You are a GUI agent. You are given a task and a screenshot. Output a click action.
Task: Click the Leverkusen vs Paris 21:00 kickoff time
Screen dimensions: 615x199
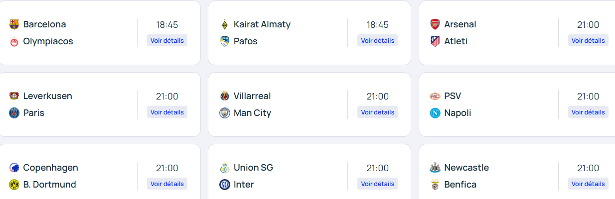(167, 97)
